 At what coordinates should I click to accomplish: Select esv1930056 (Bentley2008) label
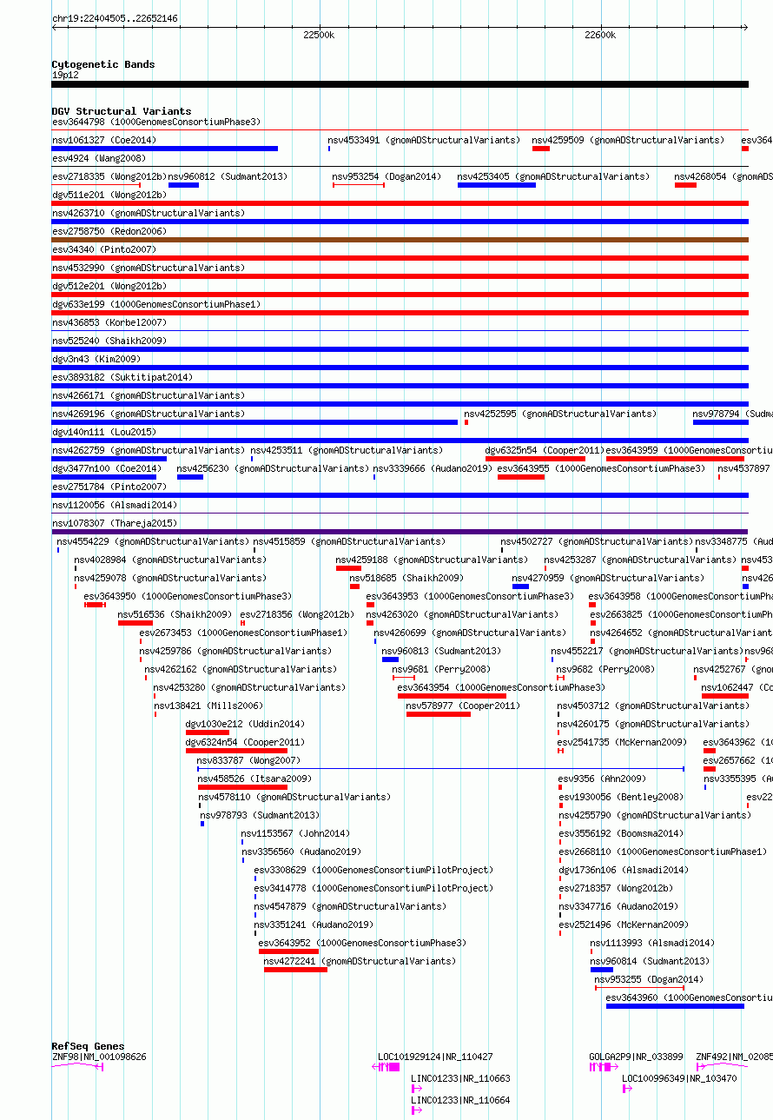click(x=621, y=797)
